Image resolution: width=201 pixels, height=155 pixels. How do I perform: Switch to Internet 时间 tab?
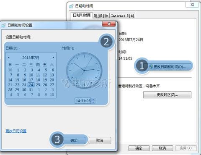[x=122, y=16]
